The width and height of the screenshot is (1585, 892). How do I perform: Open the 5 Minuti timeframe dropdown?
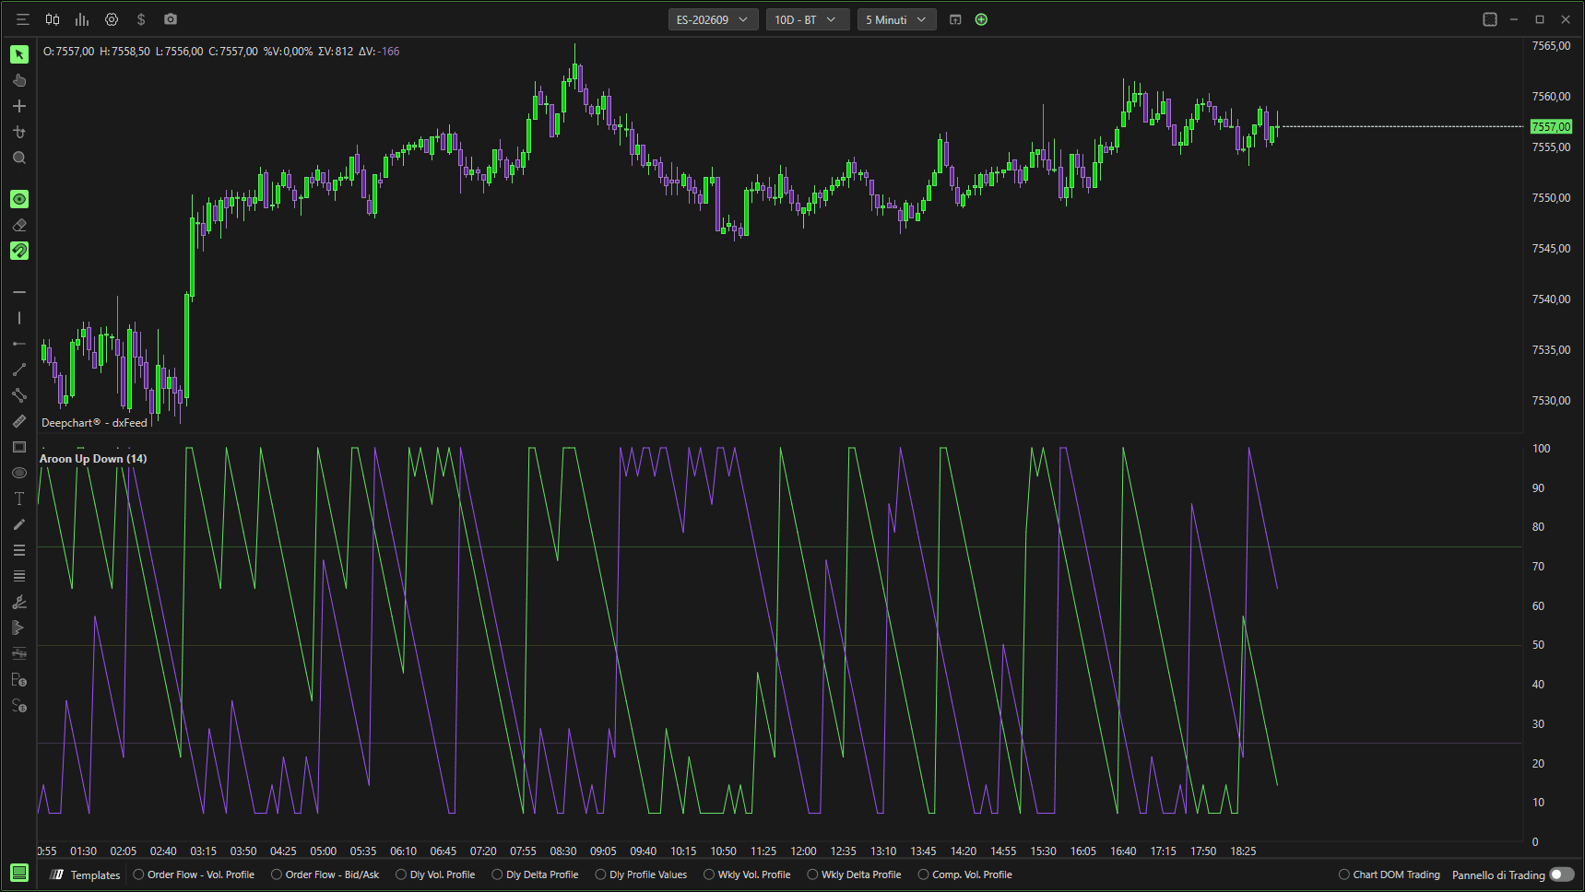coord(897,19)
